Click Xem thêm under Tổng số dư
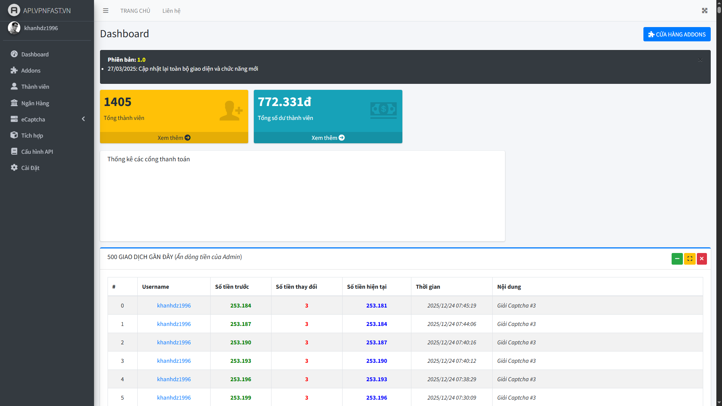The height and width of the screenshot is (406, 722). (x=328, y=138)
